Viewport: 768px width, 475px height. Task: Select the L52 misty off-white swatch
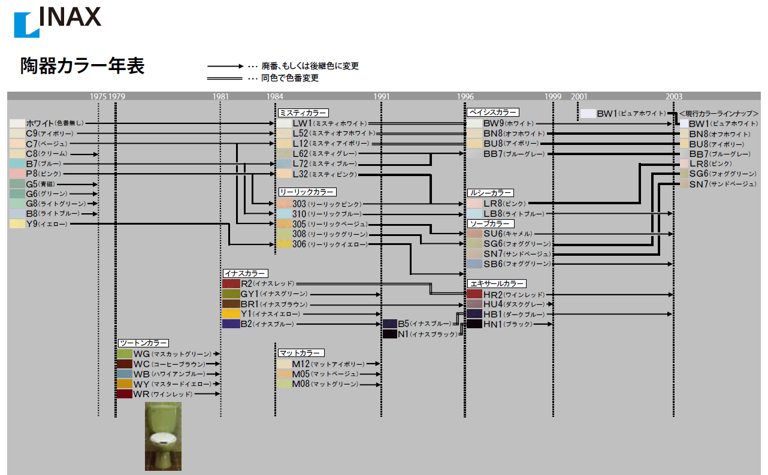pyautogui.click(x=284, y=134)
